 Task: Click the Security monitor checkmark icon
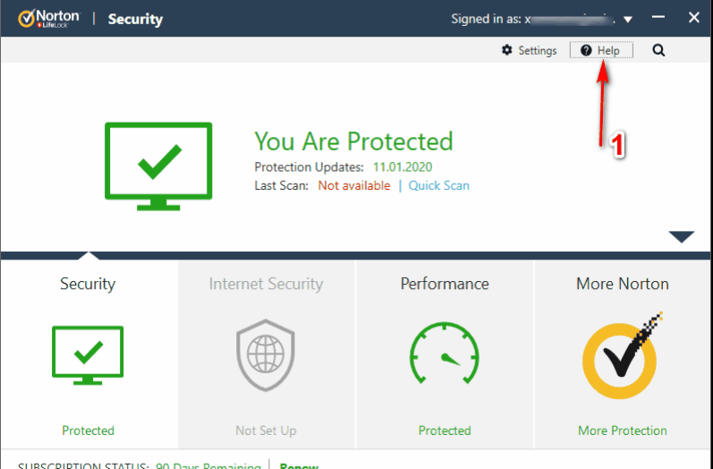pyautogui.click(x=88, y=355)
